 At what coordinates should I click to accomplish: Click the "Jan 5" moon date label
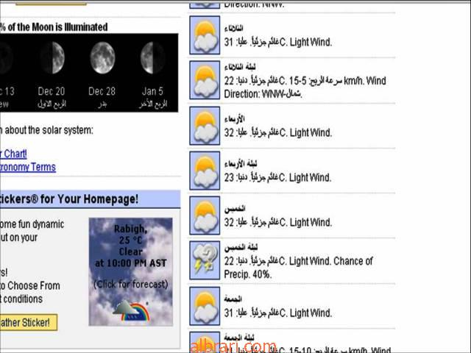(x=152, y=91)
